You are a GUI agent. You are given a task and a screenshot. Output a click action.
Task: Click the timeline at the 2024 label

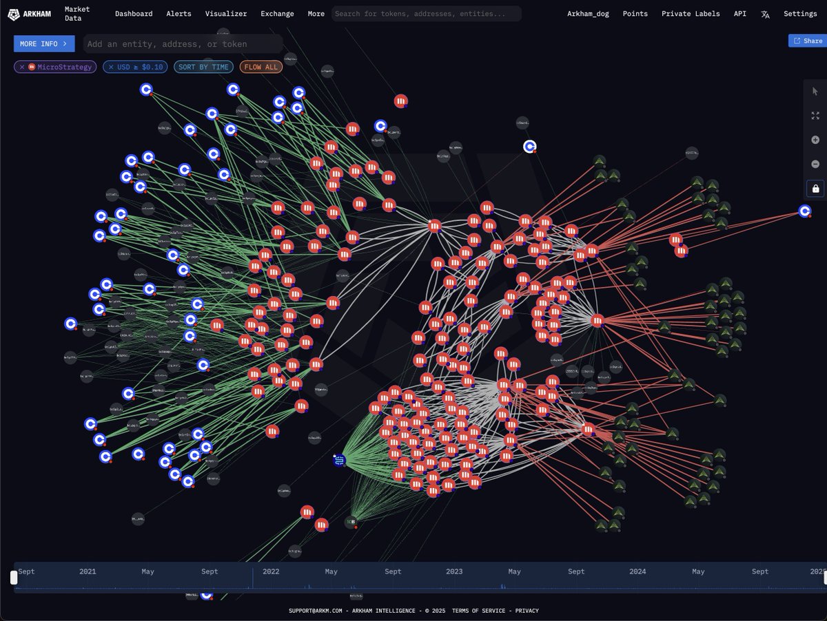click(x=637, y=571)
